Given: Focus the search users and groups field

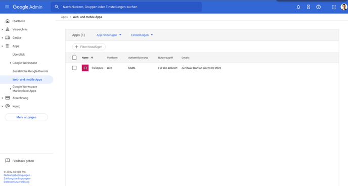Looking at the screenshot, I should click(126, 7).
